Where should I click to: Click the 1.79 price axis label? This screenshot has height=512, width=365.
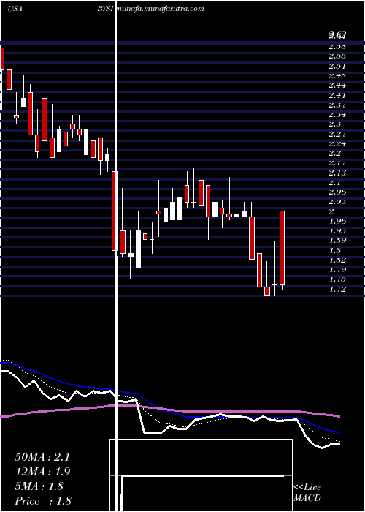pyautogui.click(x=337, y=270)
